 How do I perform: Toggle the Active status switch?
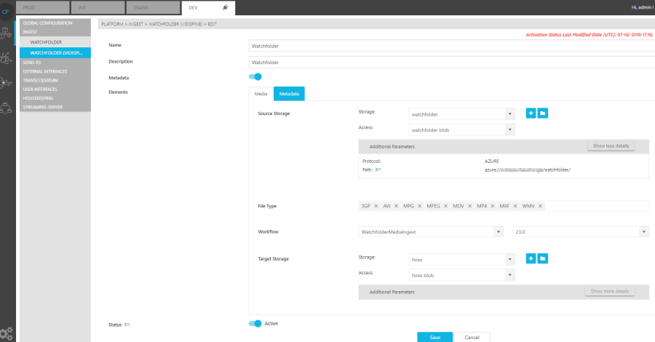(255, 324)
